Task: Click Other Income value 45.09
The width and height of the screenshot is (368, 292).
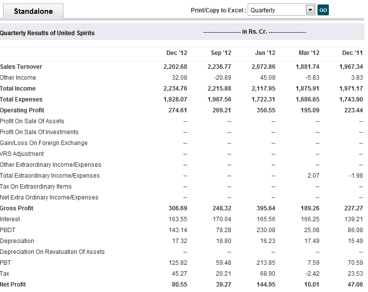Action: [x=267, y=78]
